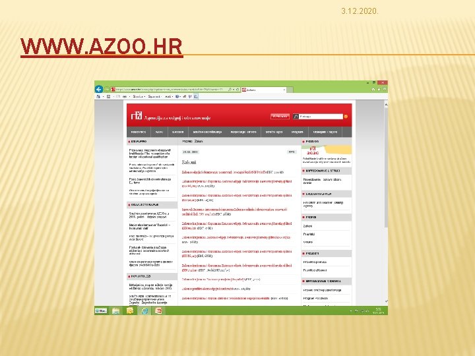Open the Naslovnica navigation item
The width and height of the screenshot is (475, 356).
139,132
